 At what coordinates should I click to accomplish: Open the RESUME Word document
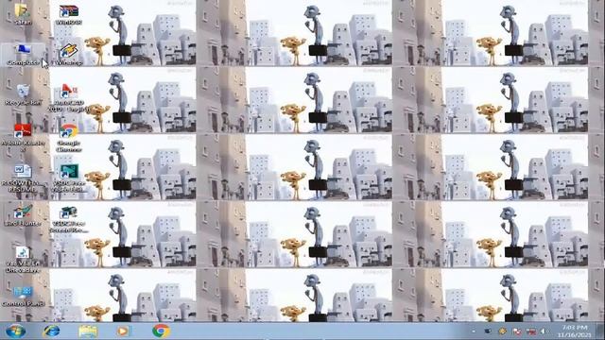[x=23, y=178]
